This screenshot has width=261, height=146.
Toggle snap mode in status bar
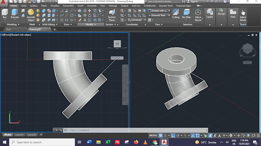point(165,136)
